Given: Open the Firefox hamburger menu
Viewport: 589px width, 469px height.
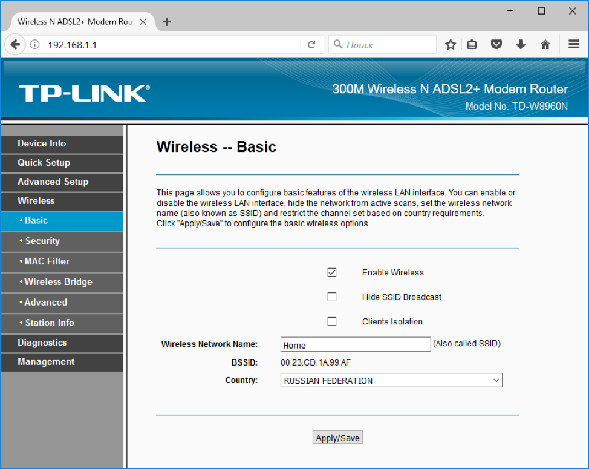Looking at the screenshot, I should [574, 45].
